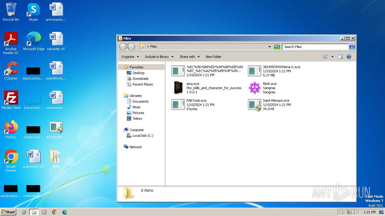
Task: Select the blackcommu desktop file
Action: [x=33, y=73]
